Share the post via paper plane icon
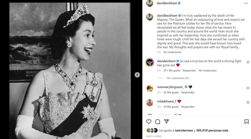The width and height of the screenshot is (251, 139). (167, 122)
